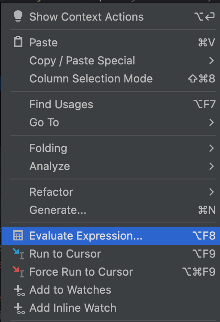Expand the Go To submenu chevron

coord(211,122)
